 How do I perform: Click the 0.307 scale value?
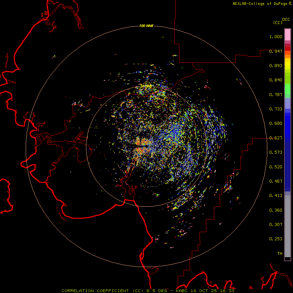(x=276, y=225)
